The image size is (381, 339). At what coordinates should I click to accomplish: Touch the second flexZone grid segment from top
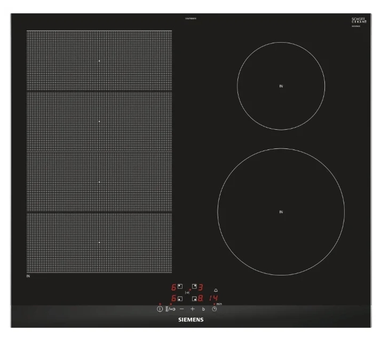tap(99, 121)
